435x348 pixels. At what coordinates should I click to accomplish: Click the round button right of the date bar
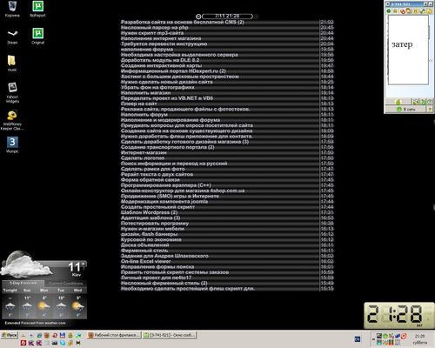click(x=257, y=17)
